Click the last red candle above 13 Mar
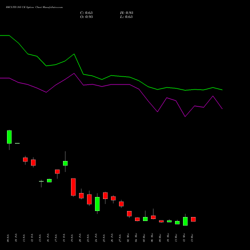Viewport: 250px width, 250px height. [x=193, y=219]
